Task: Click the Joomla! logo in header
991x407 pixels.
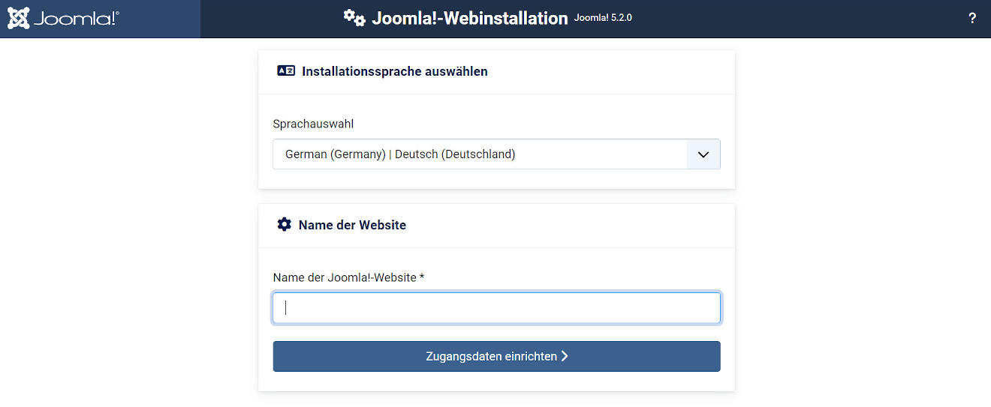Action: 63,19
